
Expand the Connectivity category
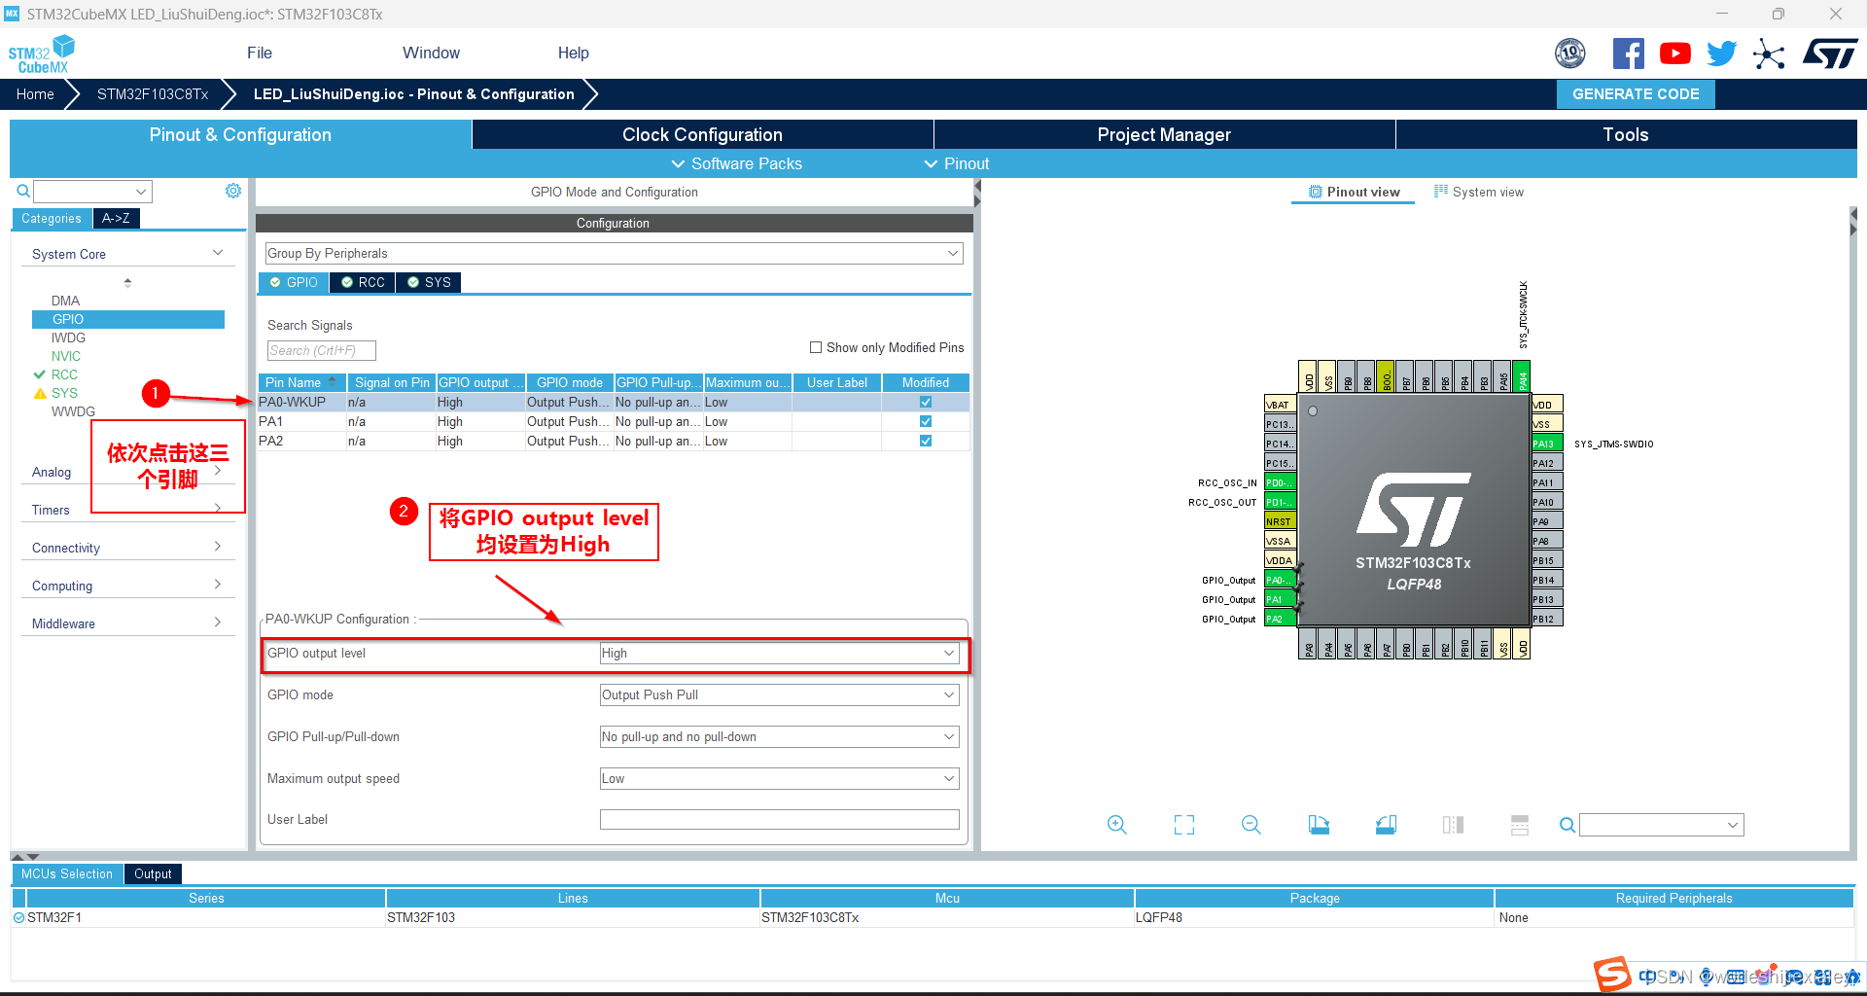(127, 548)
